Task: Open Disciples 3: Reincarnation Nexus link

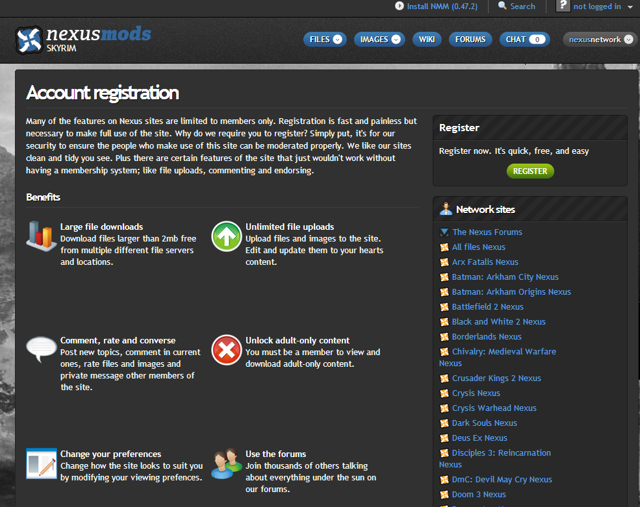Action: point(495,458)
